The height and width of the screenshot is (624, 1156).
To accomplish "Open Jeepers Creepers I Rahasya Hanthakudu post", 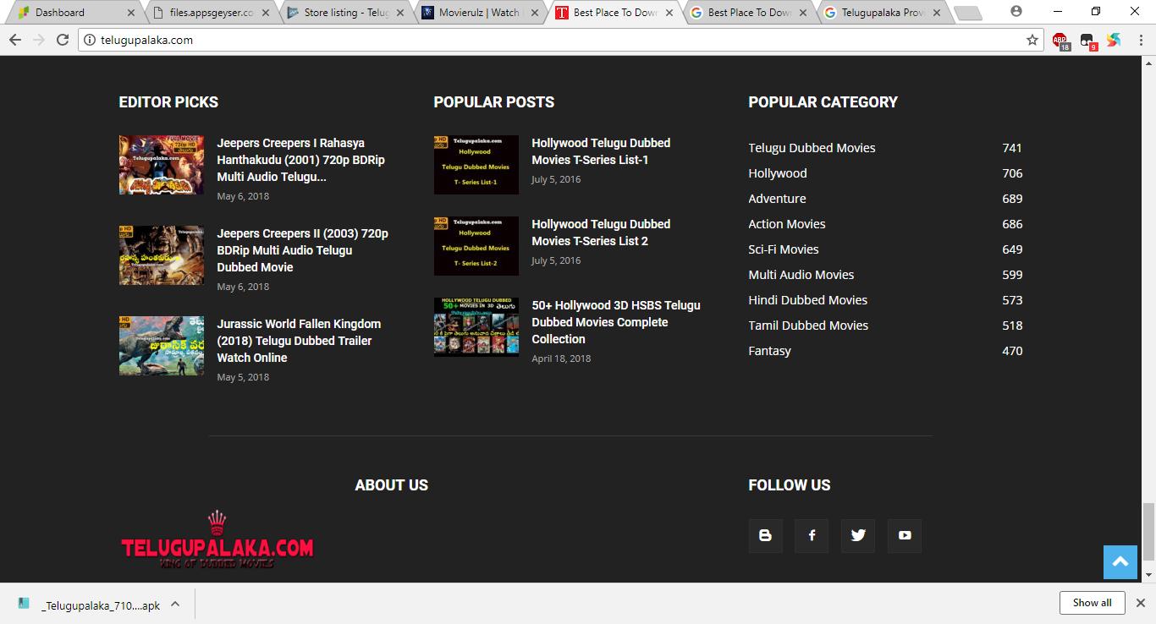I will pos(300,160).
